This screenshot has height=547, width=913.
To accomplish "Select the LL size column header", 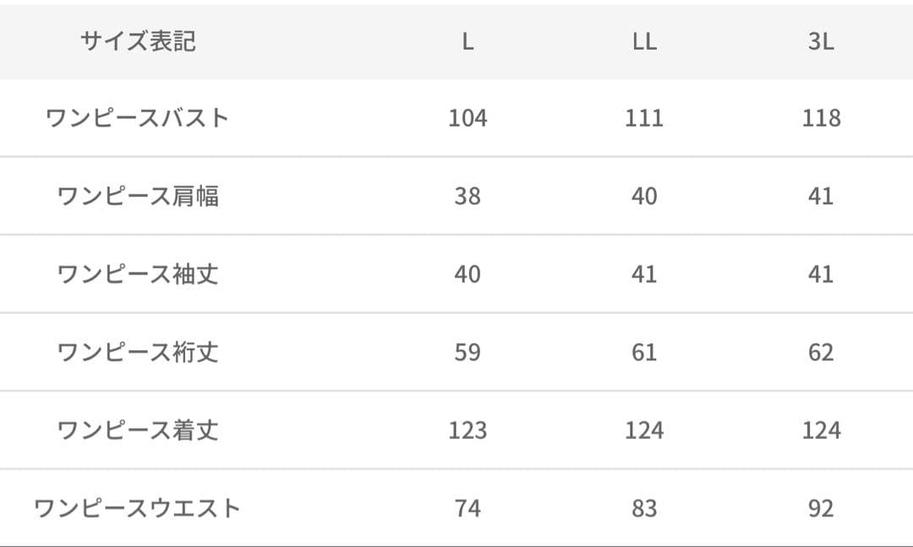I will [x=644, y=42].
